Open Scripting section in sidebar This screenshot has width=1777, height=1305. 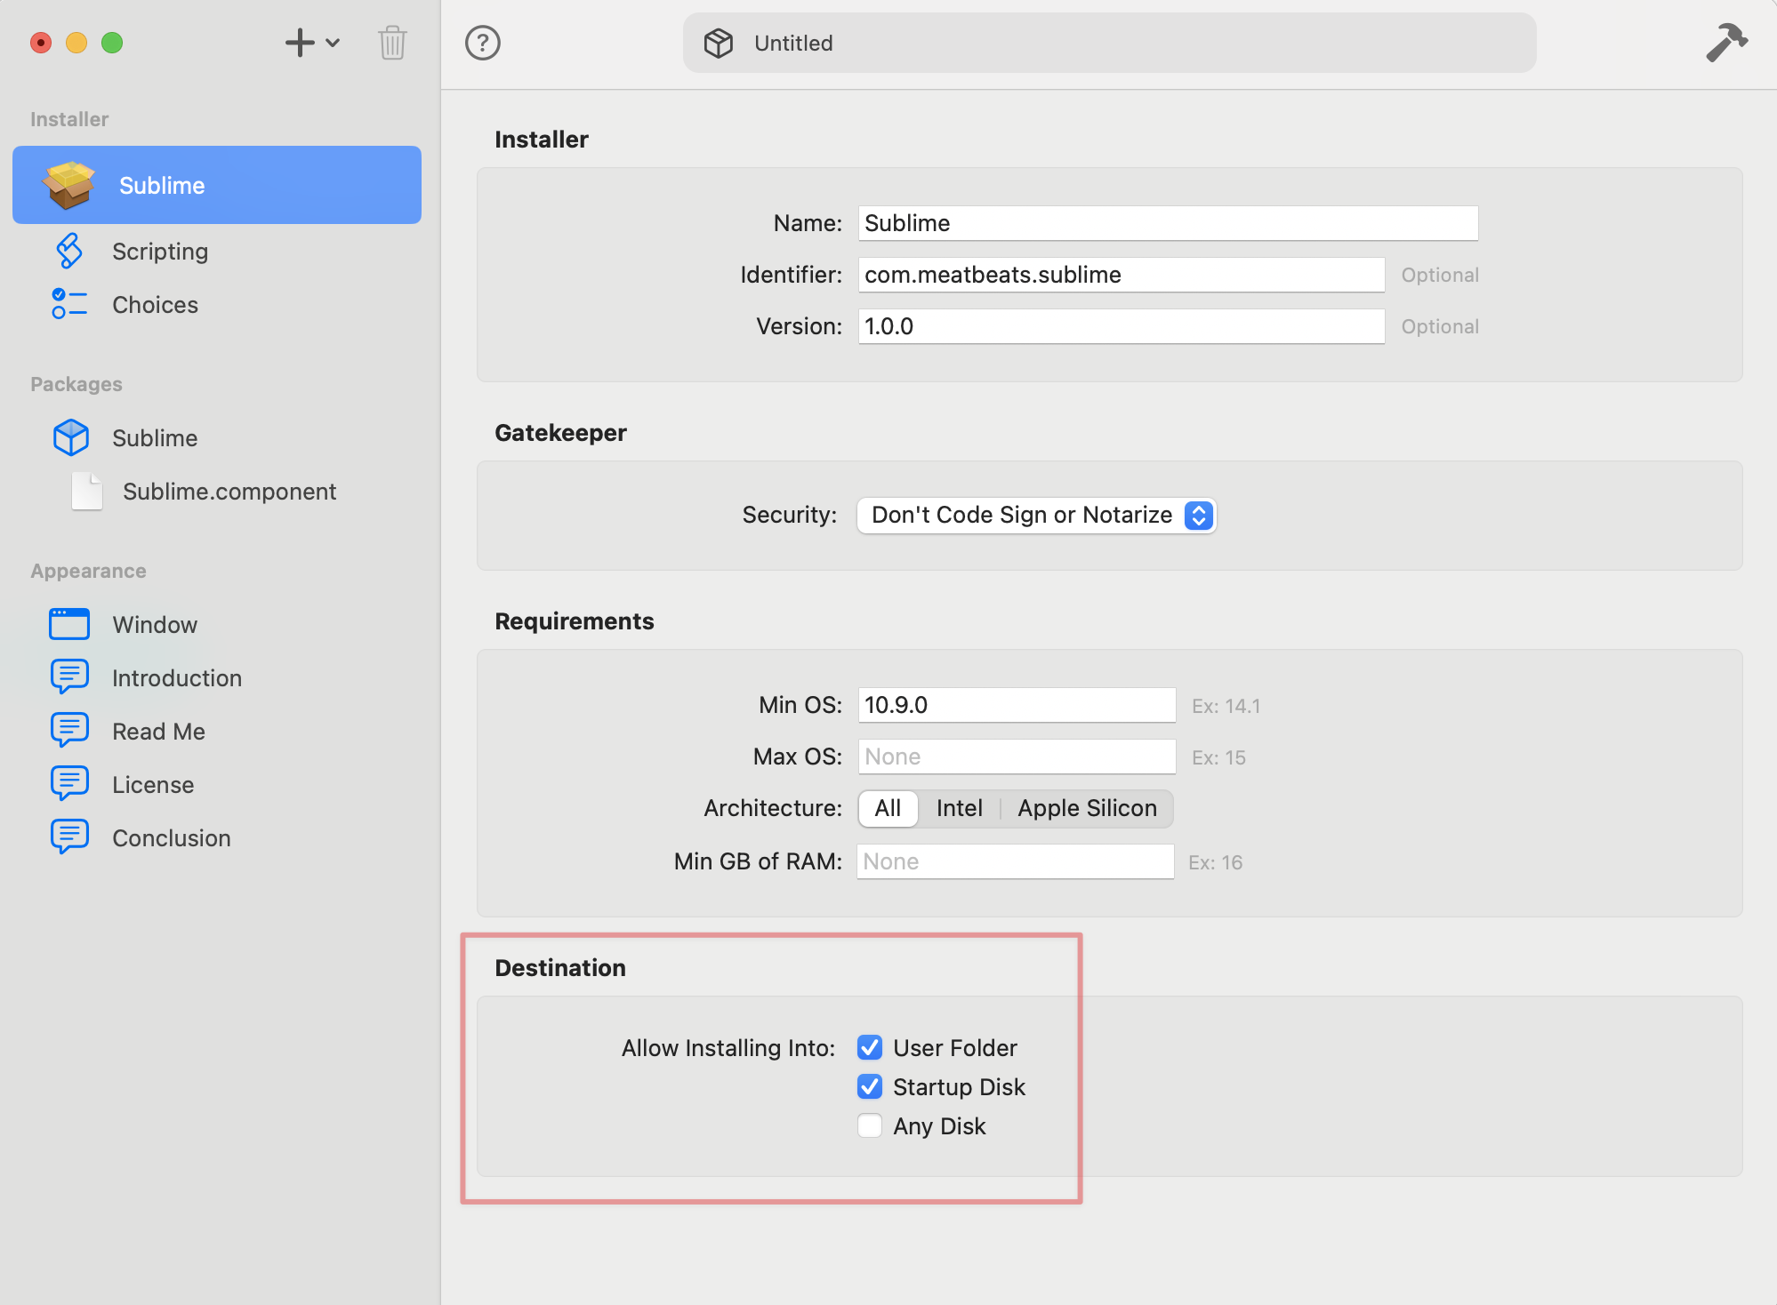tap(160, 252)
